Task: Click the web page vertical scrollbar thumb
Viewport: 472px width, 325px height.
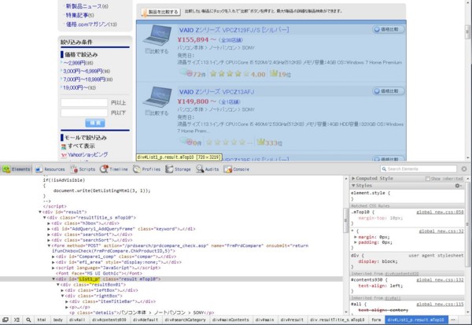Action: [x=467, y=31]
